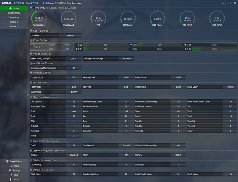This screenshot has height=182, width=238.
Task: Click the AMD logo in title bar
Action: [x=6, y=3]
